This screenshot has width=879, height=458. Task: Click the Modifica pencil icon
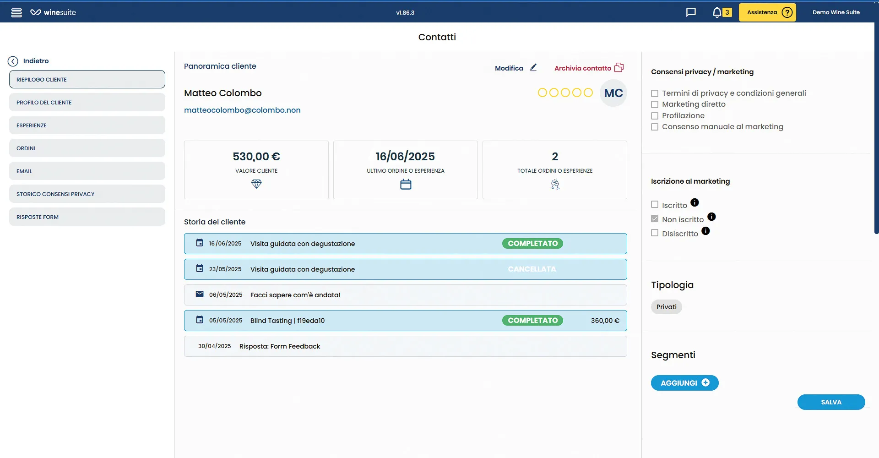[x=533, y=68]
